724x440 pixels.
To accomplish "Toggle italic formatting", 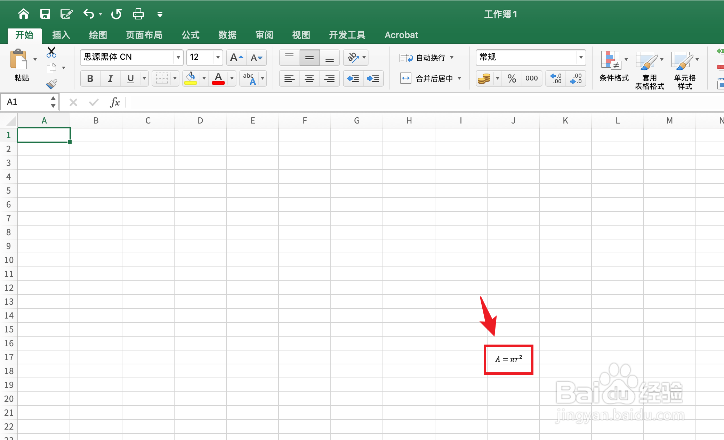I will [x=111, y=78].
